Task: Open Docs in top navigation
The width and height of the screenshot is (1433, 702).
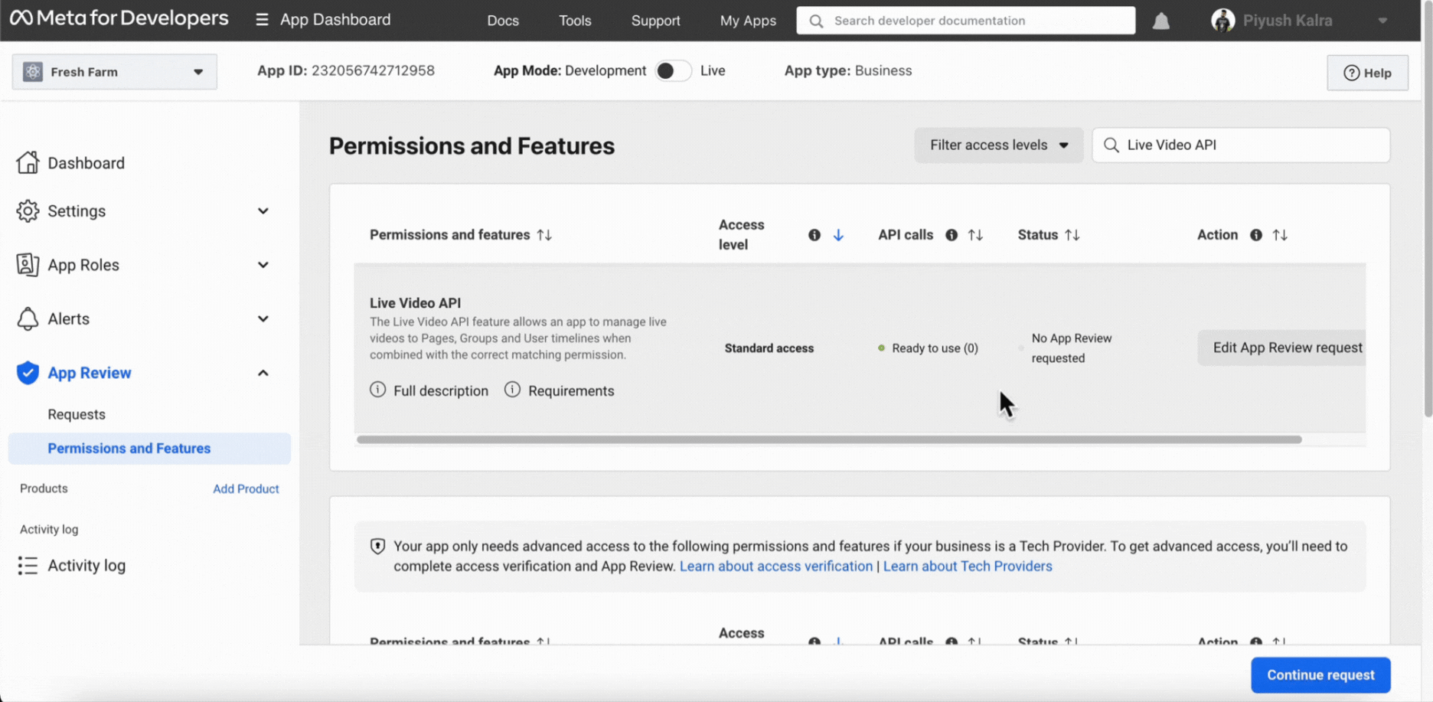Action: click(x=503, y=21)
